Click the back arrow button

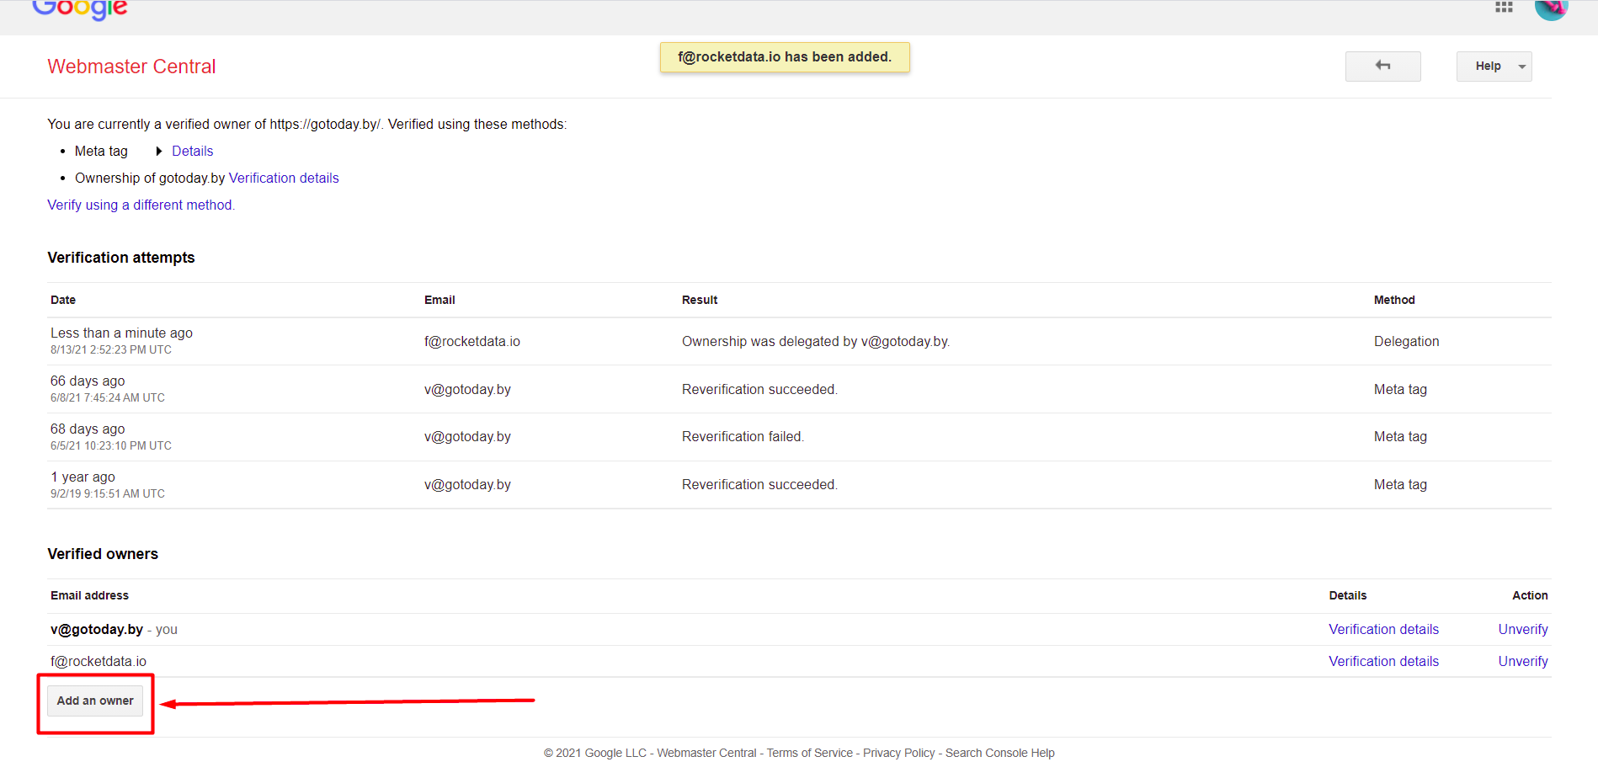point(1382,66)
